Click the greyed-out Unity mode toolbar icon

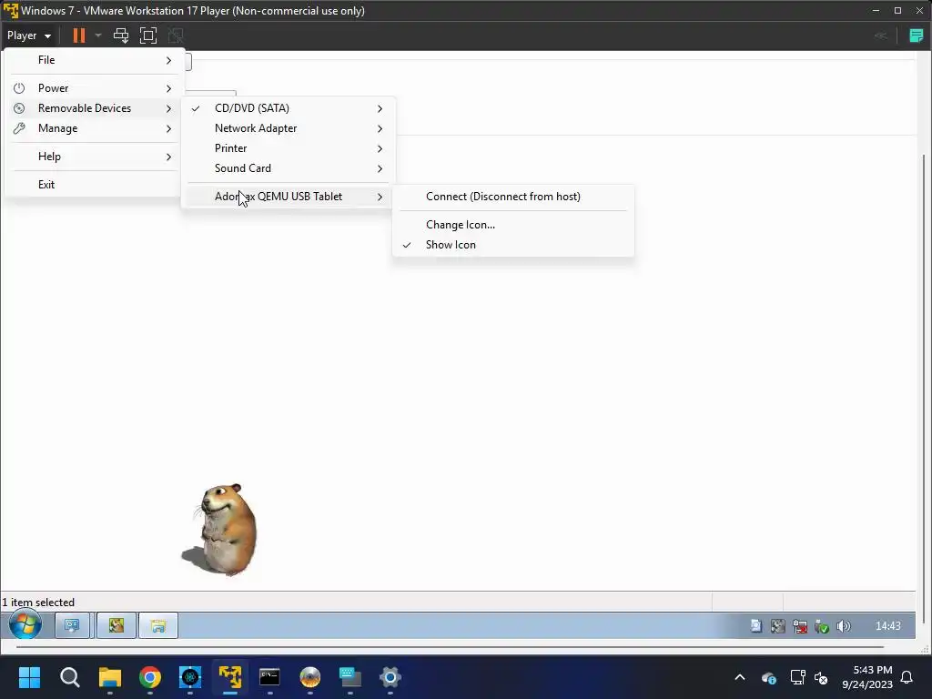(x=176, y=35)
